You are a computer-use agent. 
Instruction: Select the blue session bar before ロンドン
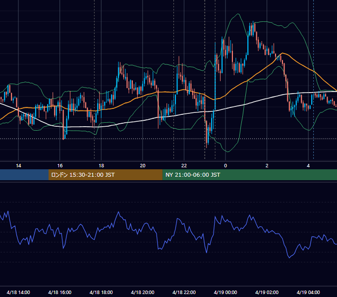(x=24, y=175)
